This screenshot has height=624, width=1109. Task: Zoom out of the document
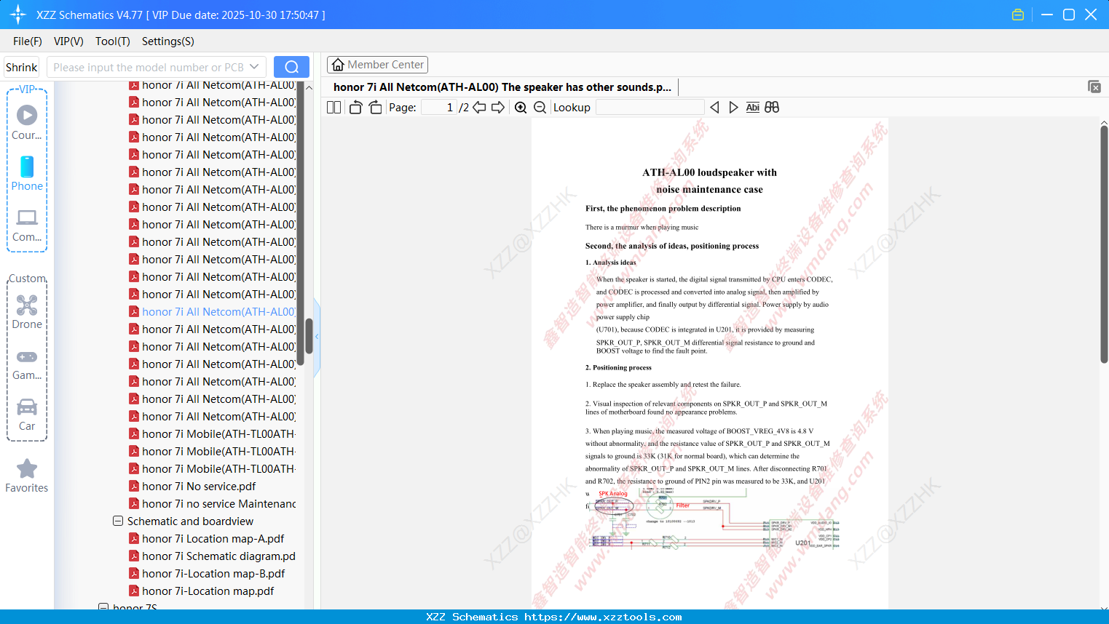click(540, 108)
